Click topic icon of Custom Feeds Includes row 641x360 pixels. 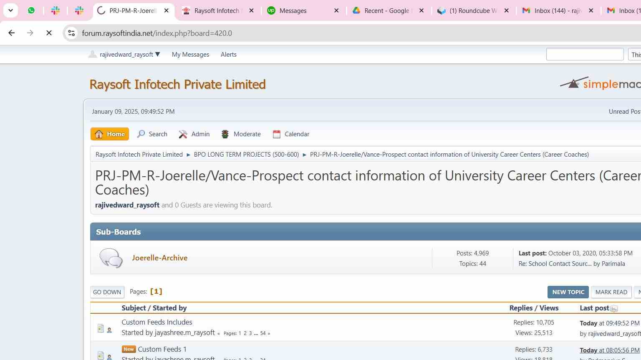click(x=101, y=328)
